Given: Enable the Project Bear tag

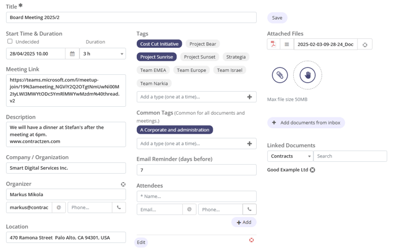Looking at the screenshot, I should pos(203,44).
